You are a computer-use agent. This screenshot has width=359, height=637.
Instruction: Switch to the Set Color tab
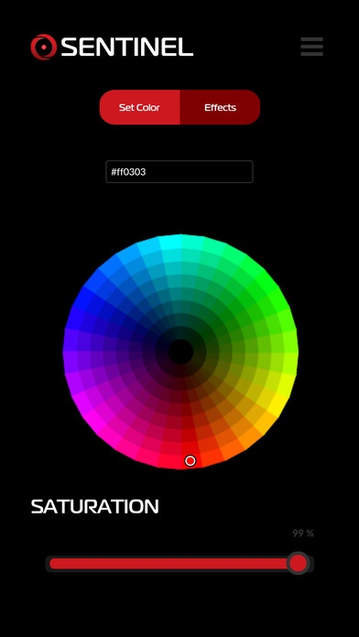tap(139, 107)
